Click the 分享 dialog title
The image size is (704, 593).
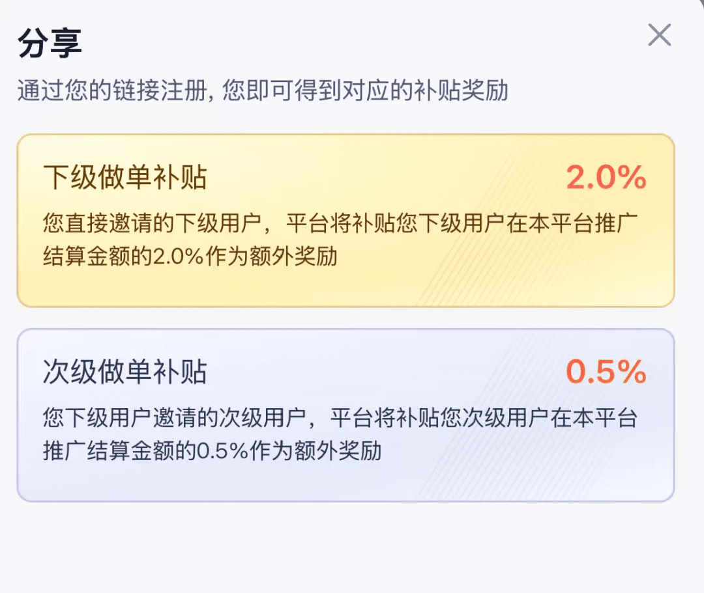(50, 43)
